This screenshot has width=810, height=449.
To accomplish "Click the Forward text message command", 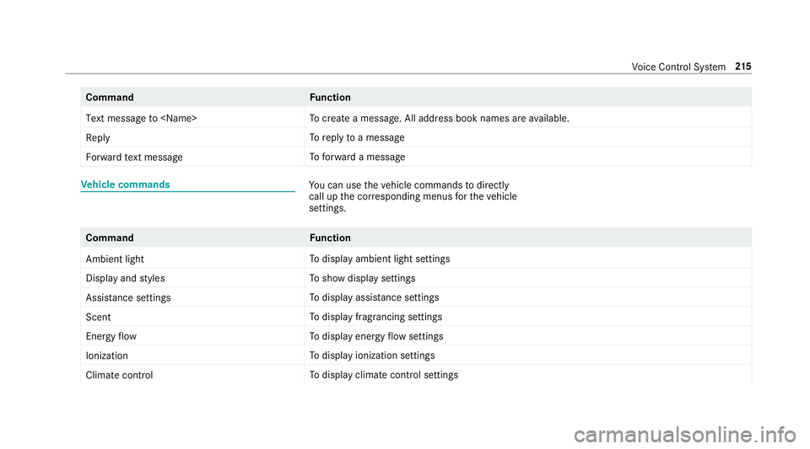I will 134,158.
